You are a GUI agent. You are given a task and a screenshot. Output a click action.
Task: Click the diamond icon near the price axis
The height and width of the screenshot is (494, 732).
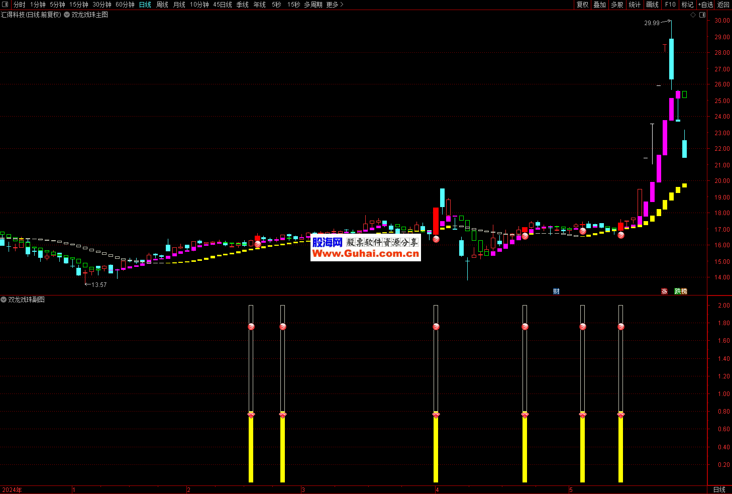coord(693,15)
